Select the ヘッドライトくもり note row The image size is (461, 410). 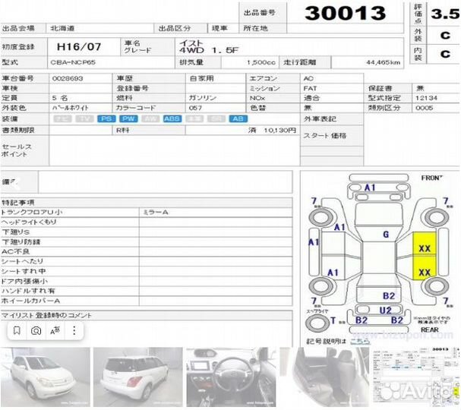point(70,222)
